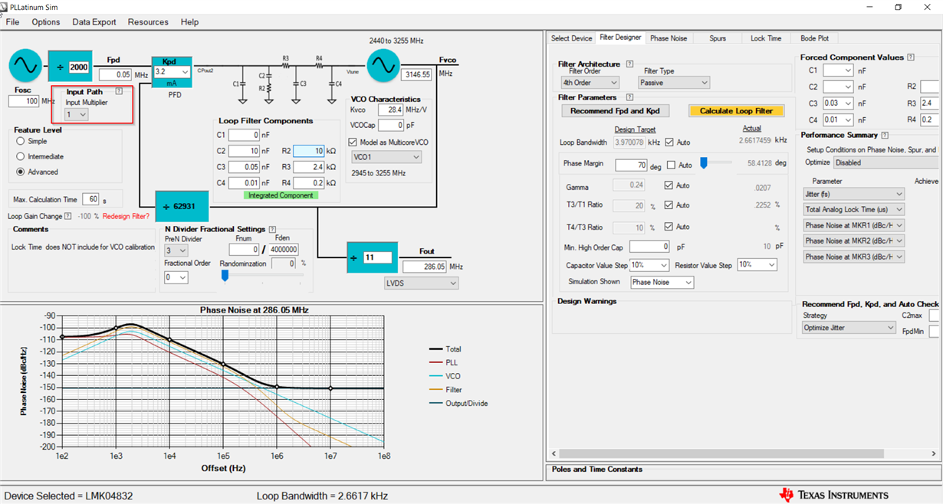
Task: Select the Advanced feature level
Action: point(21,172)
